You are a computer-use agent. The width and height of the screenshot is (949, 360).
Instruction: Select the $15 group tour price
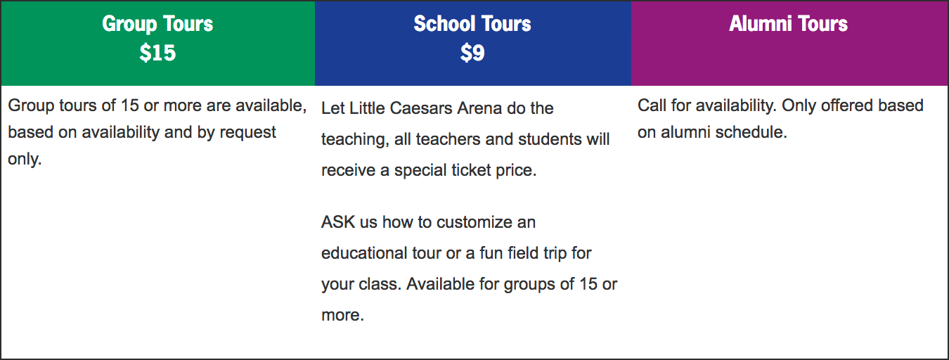click(157, 53)
